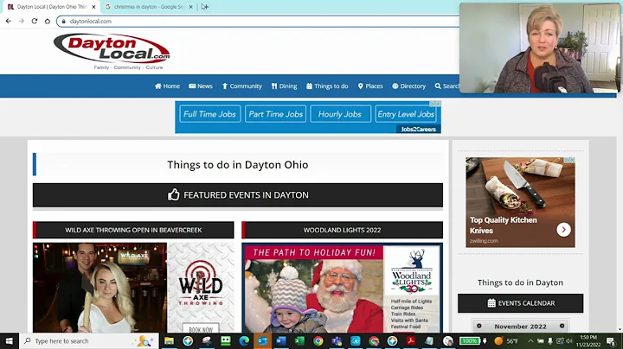The image size is (623, 349).
Task: Show hidden system tray icons
Action: 530,341
